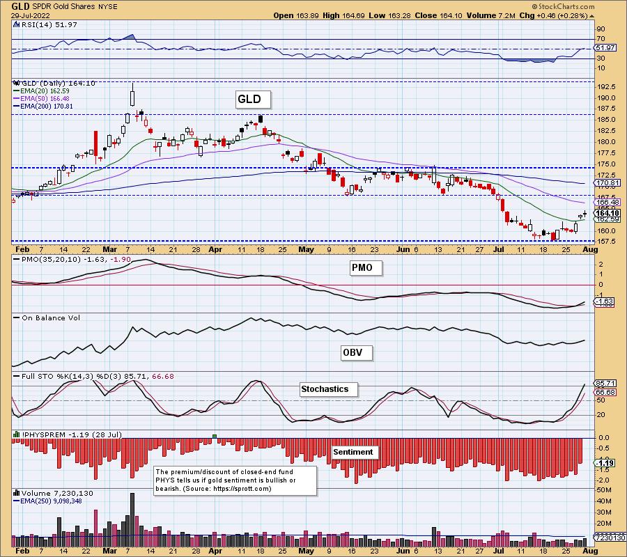Click the candlestick icon beside GLD (Daily)
This screenshot has height=557, width=627.
click(17, 83)
